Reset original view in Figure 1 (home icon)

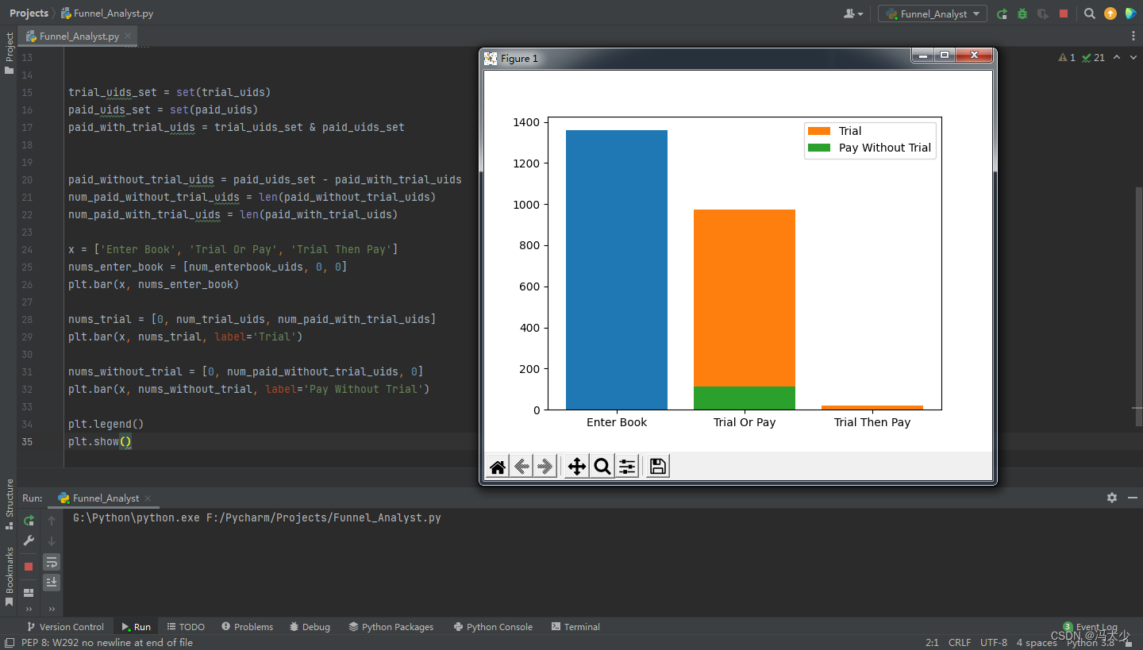point(498,467)
